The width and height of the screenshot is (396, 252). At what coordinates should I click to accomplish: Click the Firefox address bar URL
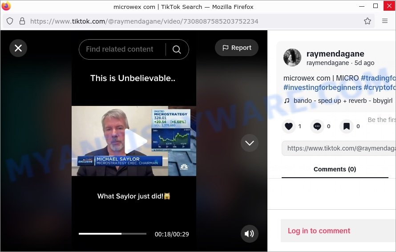pos(144,21)
